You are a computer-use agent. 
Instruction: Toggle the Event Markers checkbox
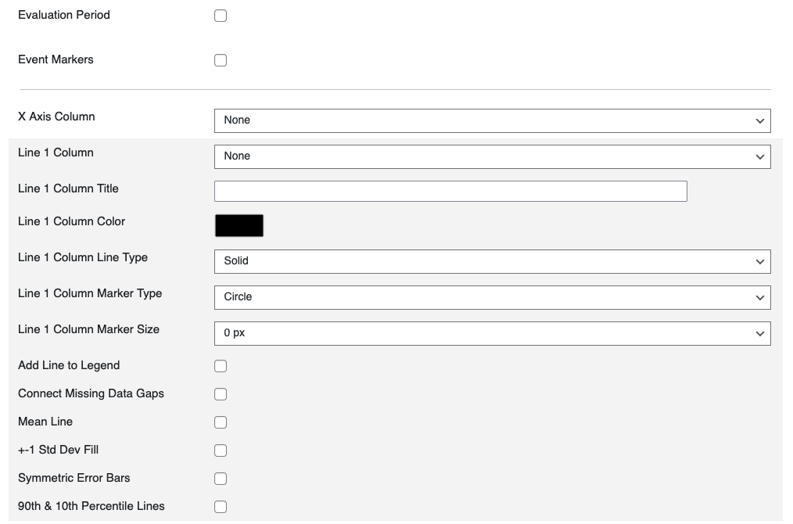220,59
